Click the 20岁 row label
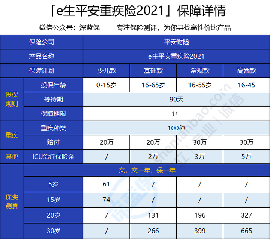This screenshot has height=239, width=270. (53, 215)
